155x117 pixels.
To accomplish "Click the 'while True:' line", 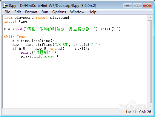I will [x=16, y=37].
